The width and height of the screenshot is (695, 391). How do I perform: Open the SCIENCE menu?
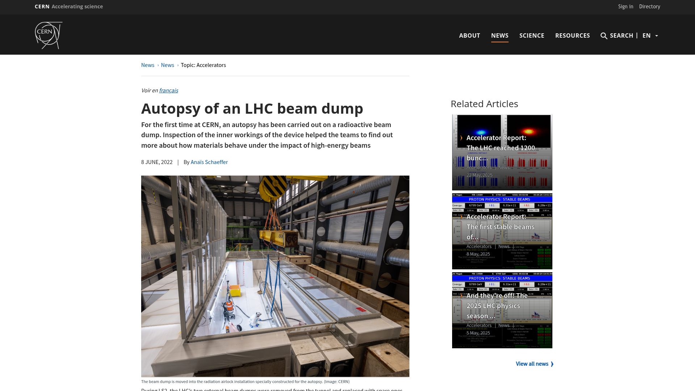coord(532,35)
